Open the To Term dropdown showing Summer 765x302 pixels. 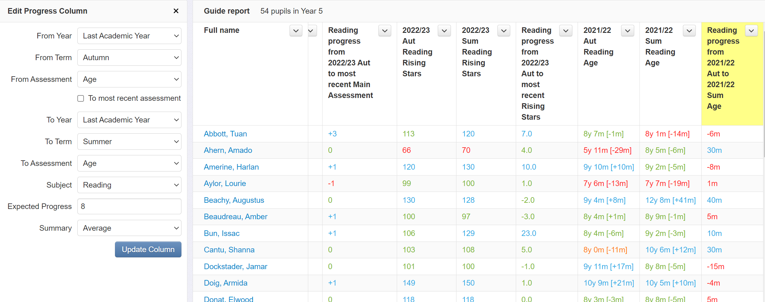click(x=129, y=142)
